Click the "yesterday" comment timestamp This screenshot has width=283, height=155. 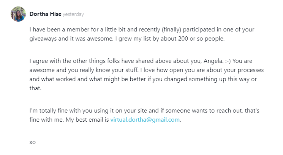tap(73, 14)
